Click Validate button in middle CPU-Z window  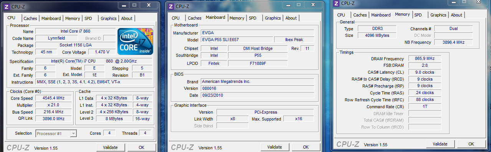coord(274,147)
